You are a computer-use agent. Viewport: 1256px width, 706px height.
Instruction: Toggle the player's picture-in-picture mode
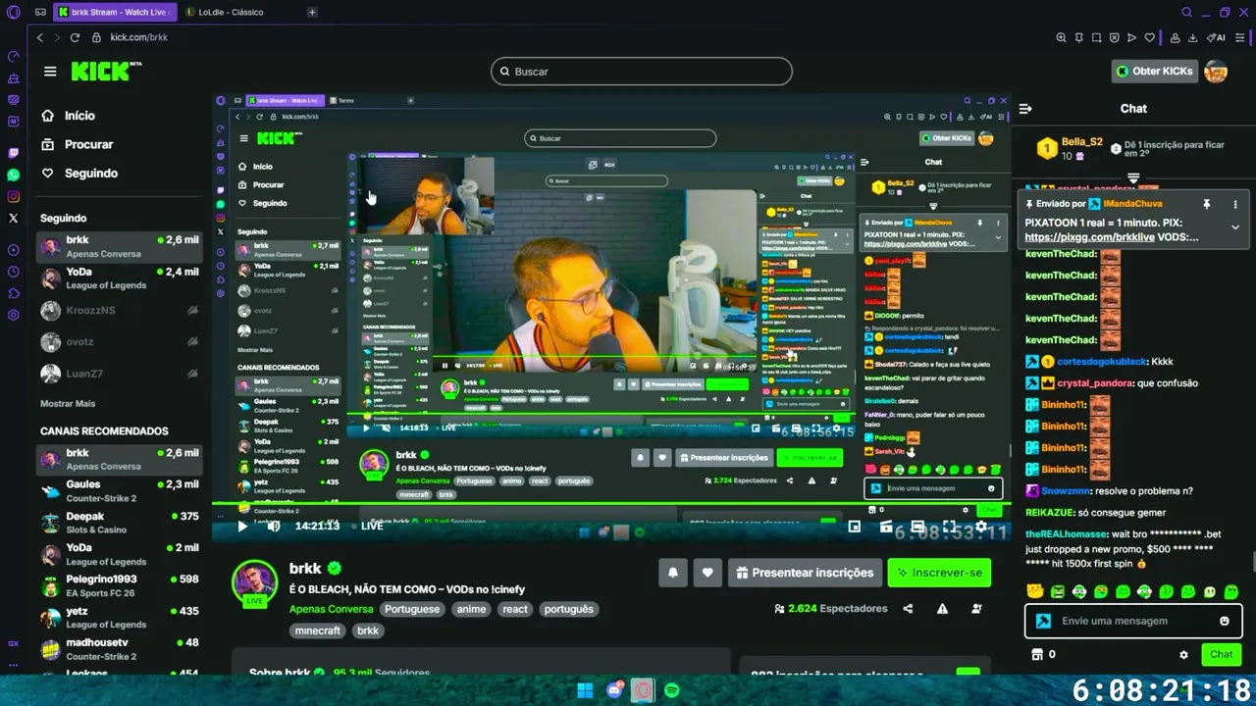[x=855, y=527]
